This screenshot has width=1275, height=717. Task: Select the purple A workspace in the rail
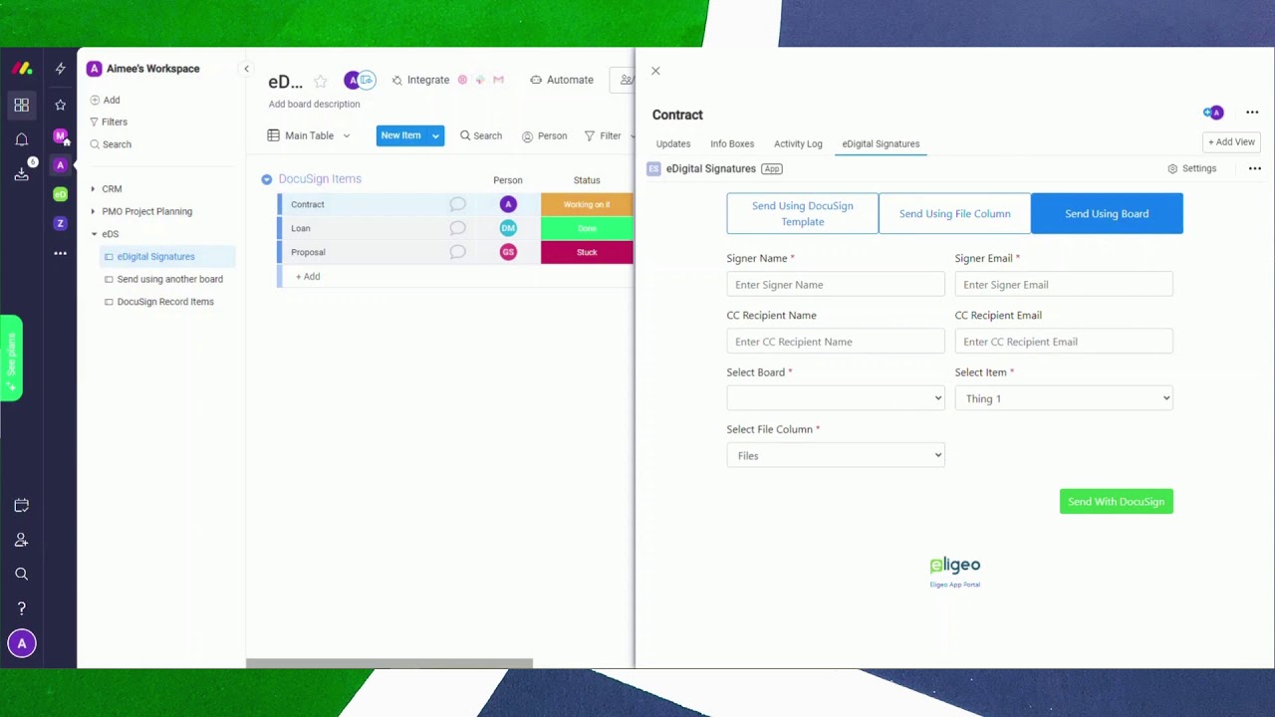pyautogui.click(x=61, y=165)
